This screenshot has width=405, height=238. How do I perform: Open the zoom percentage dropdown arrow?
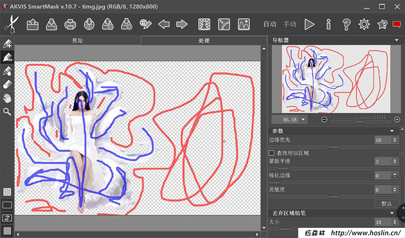[x=303, y=120]
